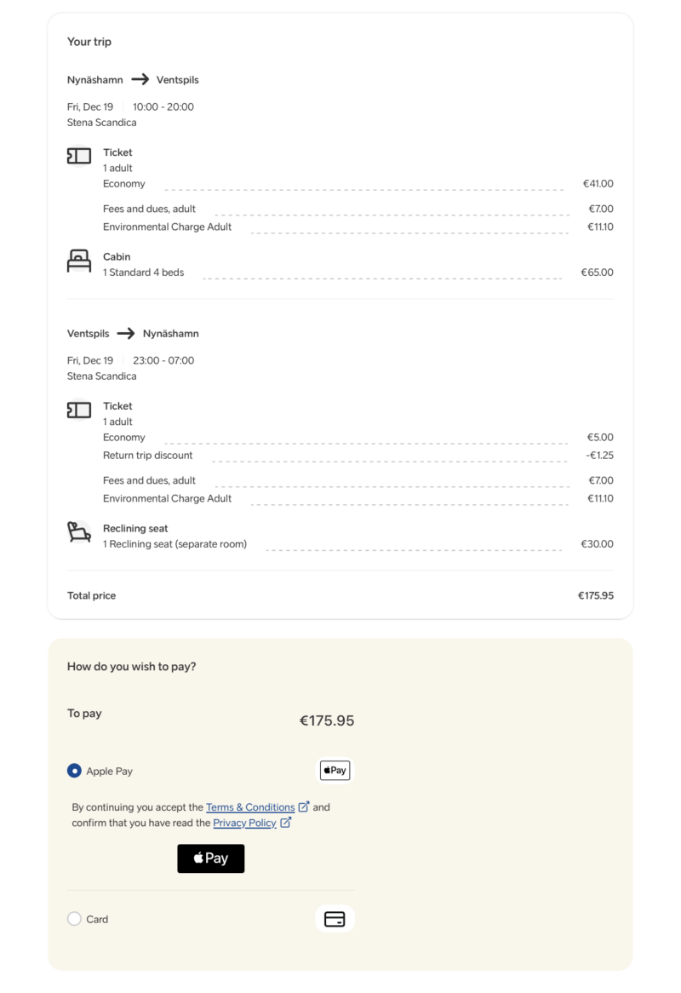Screen dimensions: 681x993
Task: Click the To pay amount
Action: [326, 720]
